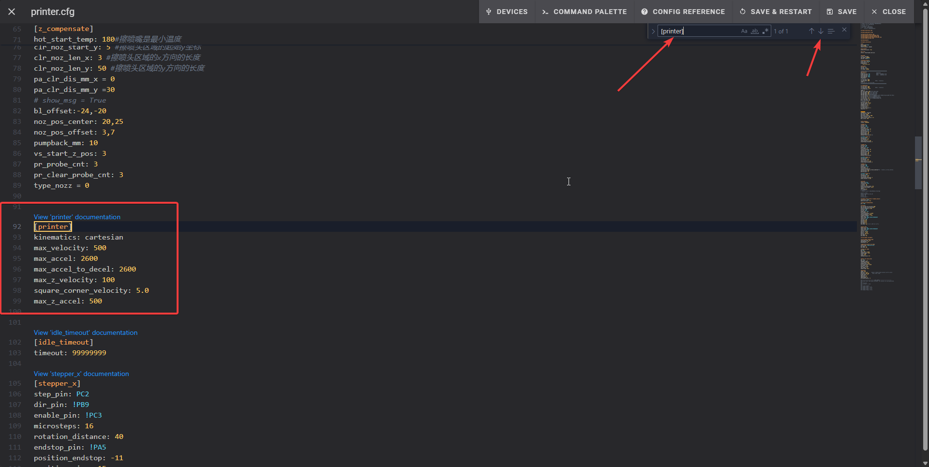Toggle Find in Selection
This screenshot has height=467, width=929.
click(831, 31)
